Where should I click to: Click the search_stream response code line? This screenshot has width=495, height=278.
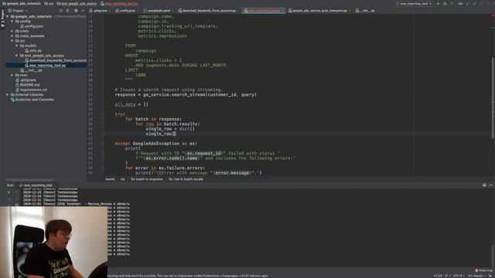[186, 94]
